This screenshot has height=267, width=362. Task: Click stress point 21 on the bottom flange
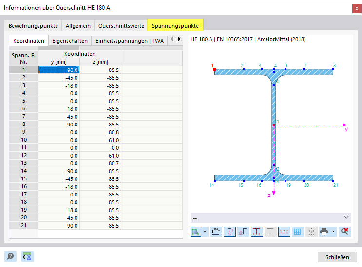[x=333, y=181]
